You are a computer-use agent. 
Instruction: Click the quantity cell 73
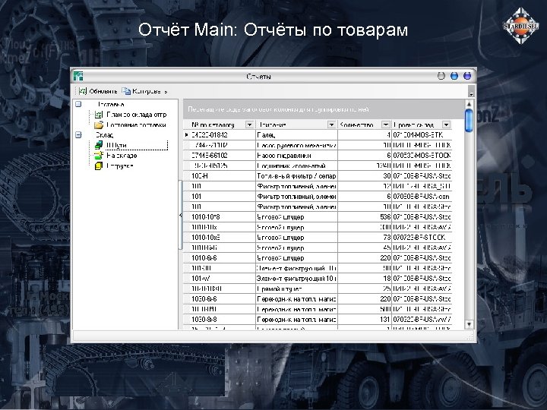[365, 238]
